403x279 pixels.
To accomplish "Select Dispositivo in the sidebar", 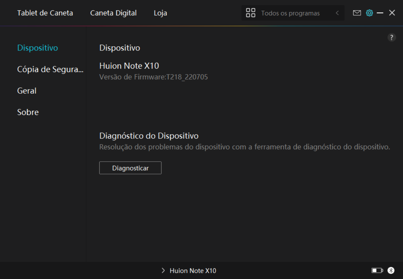I will pos(37,48).
